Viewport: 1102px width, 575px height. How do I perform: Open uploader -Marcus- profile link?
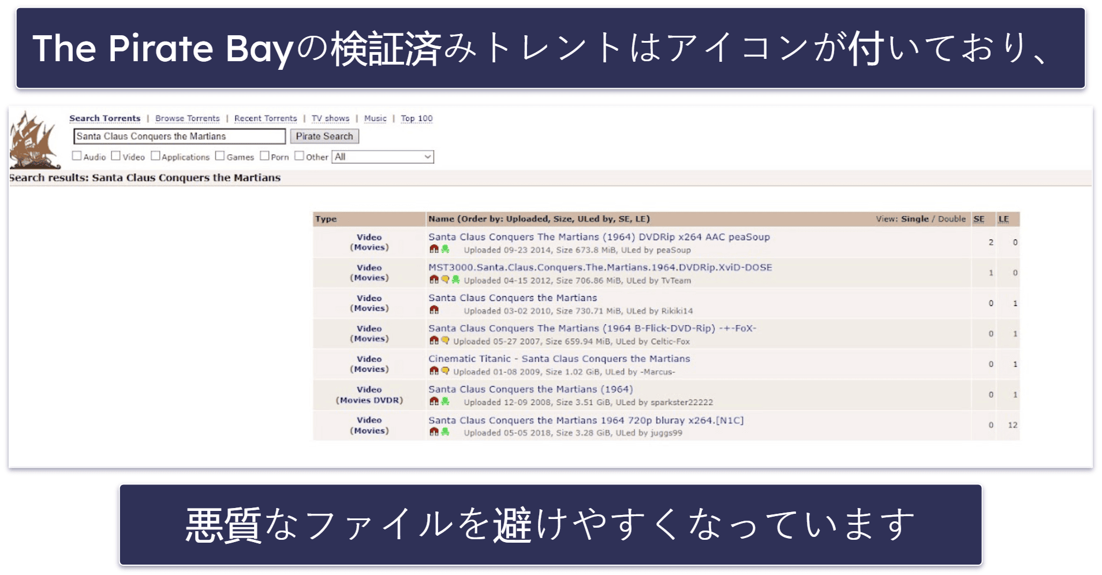[x=657, y=372]
